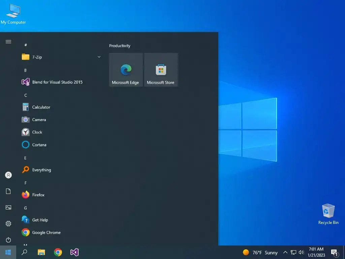Open the Camera app
The width and height of the screenshot is (345, 259).
pyautogui.click(x=61, y=120)
